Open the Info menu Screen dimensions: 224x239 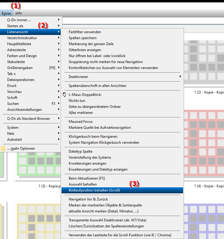tap(19, 13)
